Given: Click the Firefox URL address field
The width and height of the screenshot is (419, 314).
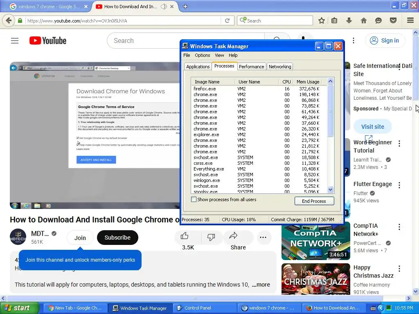Looking at the screenshot, I should point(123,20).
